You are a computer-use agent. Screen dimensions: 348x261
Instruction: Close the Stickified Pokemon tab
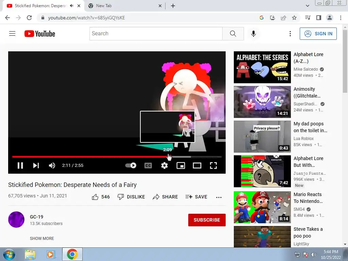pos(79,6)
